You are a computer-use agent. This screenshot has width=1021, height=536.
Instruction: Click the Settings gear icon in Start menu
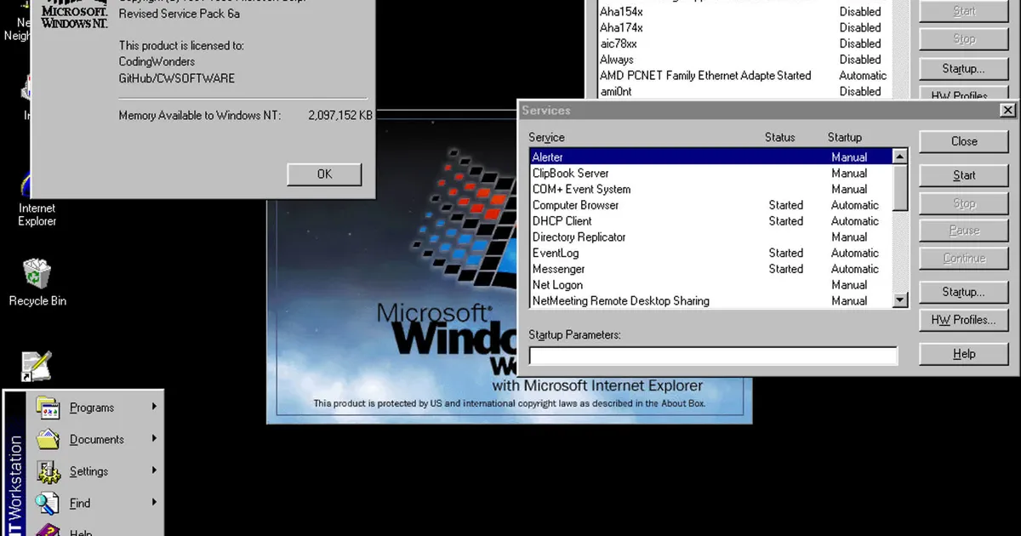48,470
